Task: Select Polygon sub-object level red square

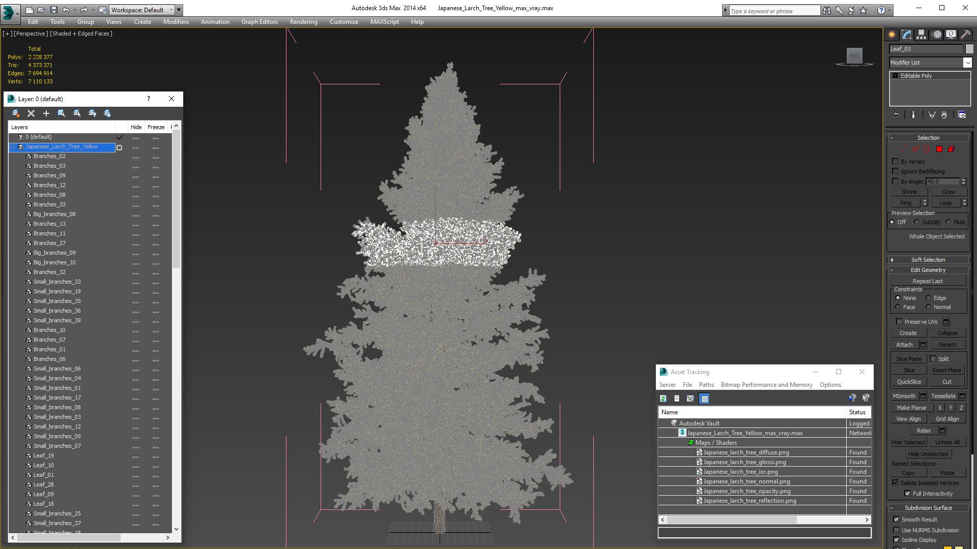Action: [x=939, y=149]
